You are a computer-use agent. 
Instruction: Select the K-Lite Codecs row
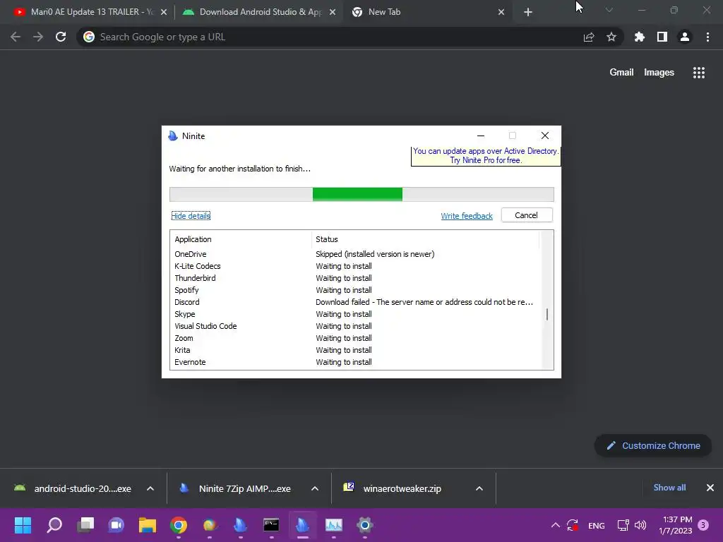(354, 266)
